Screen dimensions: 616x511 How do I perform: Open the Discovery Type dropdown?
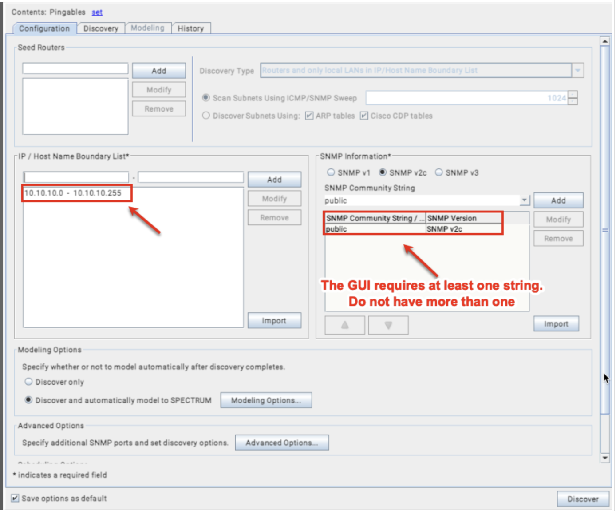pos(577,70)
